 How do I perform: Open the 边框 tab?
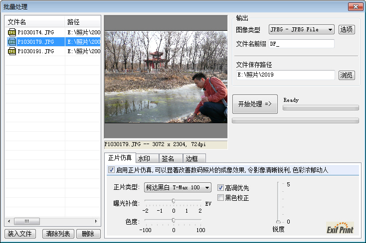coord(192,159)
